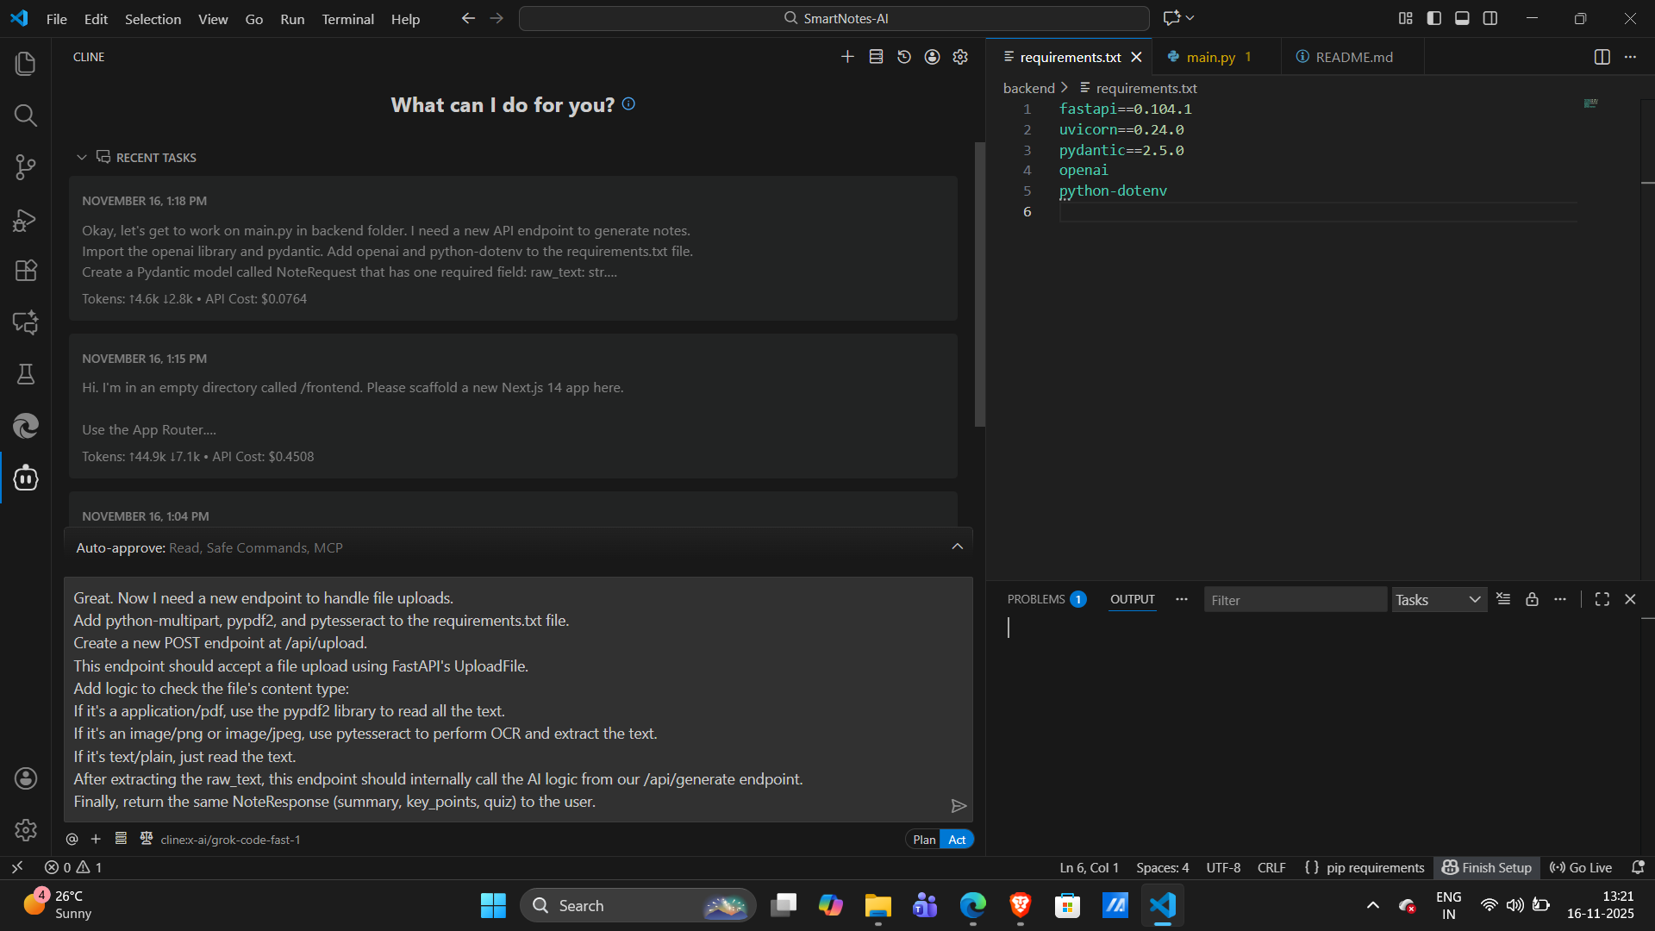The width and height of the screenshot is (1655, 931).
Task: Open the Terminal menu
Action: (x=347, y=19)
